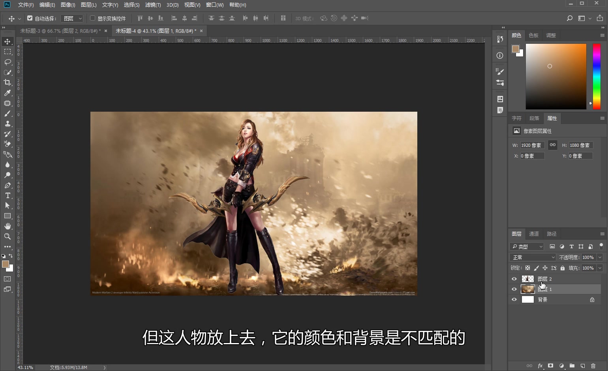Create new adjustment layer icon
The image size is (608, 371).
(561, 366)
